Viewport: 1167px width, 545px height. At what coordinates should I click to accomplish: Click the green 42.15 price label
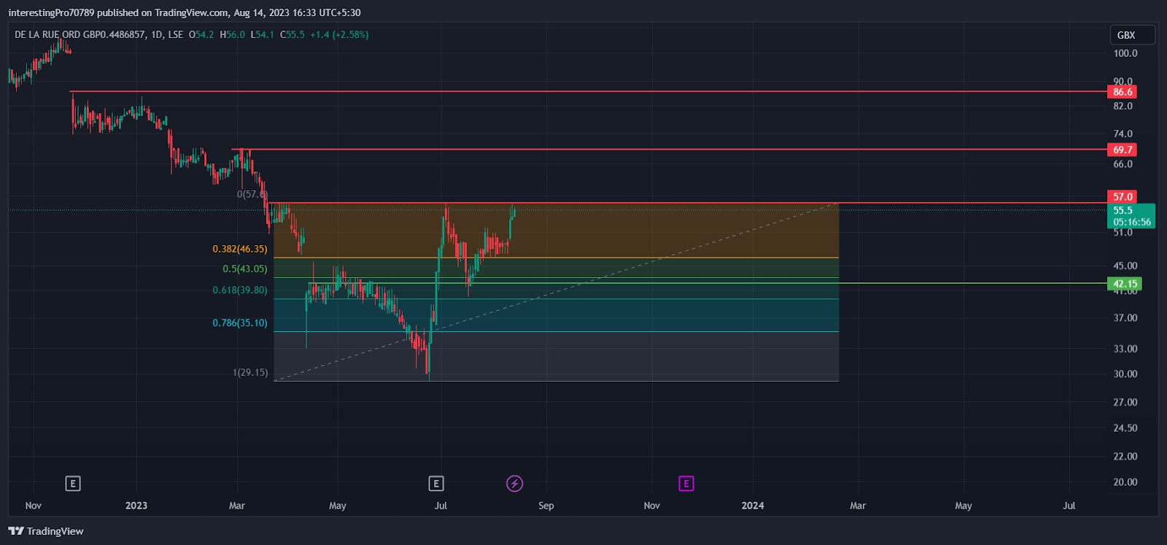[x=1124, y=284]
